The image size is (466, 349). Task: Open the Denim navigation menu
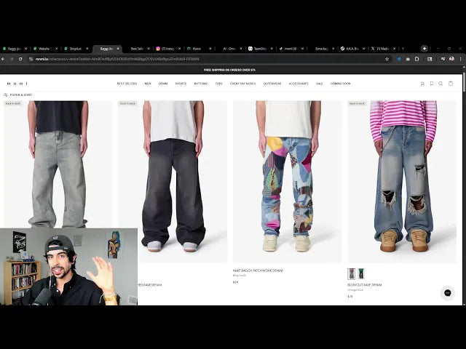[x=163, y=84]
